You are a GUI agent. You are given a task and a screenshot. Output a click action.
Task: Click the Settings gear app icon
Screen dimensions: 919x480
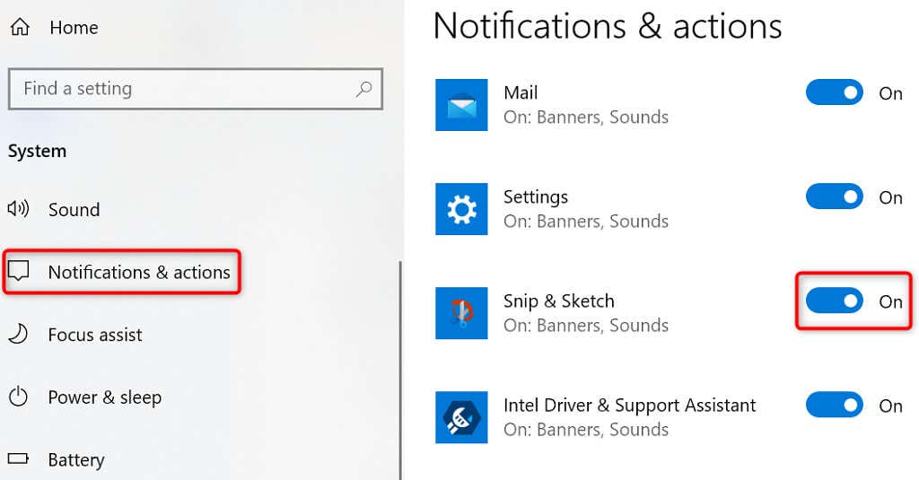point(461,209)
